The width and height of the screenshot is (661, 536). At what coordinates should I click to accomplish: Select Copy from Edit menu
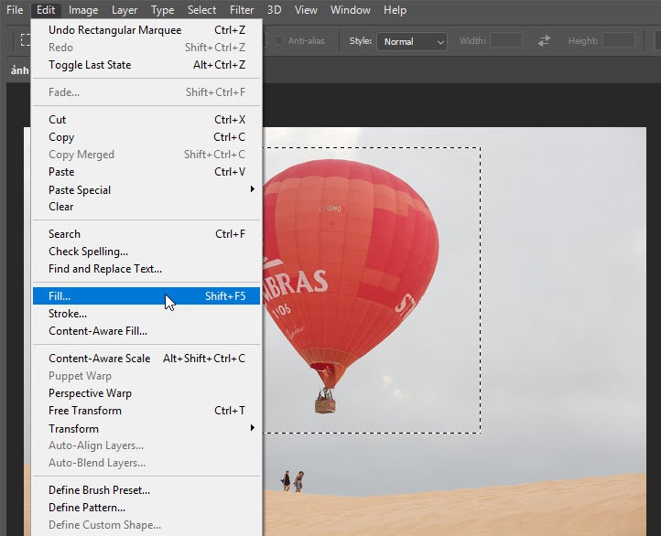click(x=146, y=137)
